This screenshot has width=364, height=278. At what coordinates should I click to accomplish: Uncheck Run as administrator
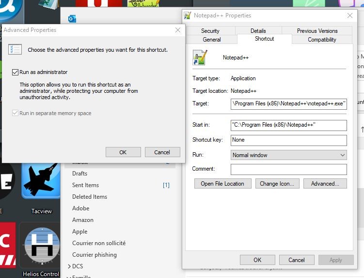pyautogui.click(x=15, y=72)
